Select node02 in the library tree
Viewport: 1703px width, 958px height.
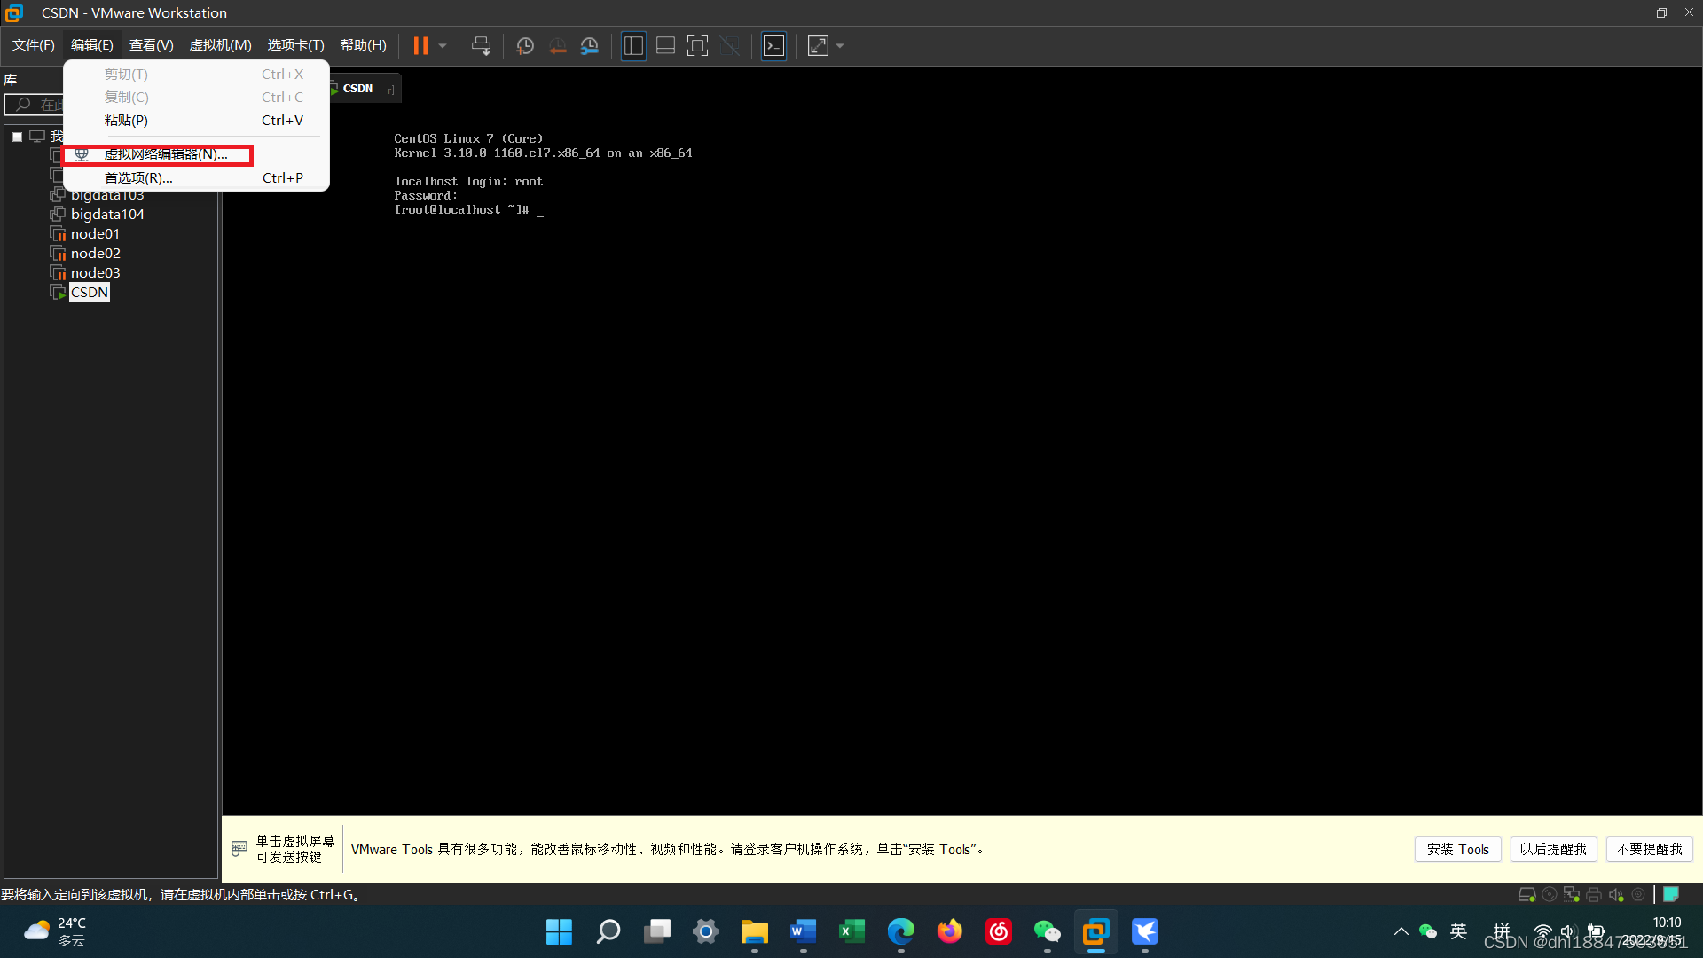coord(95,254)
